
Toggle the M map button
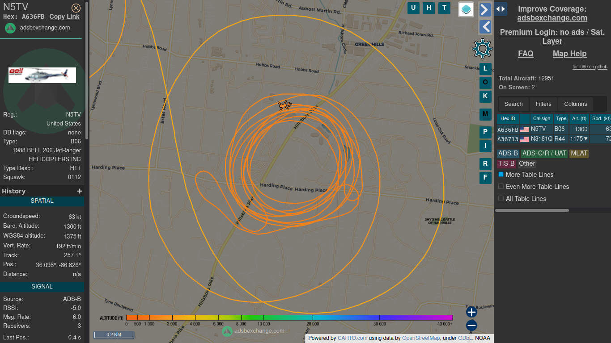(x=485, y=114)
